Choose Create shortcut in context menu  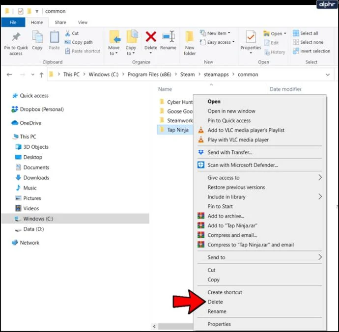tap(225, 292)
